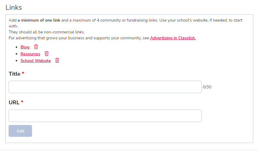Visit the School Website link
The height and width of the screenshot is (151, 258).
36,61
